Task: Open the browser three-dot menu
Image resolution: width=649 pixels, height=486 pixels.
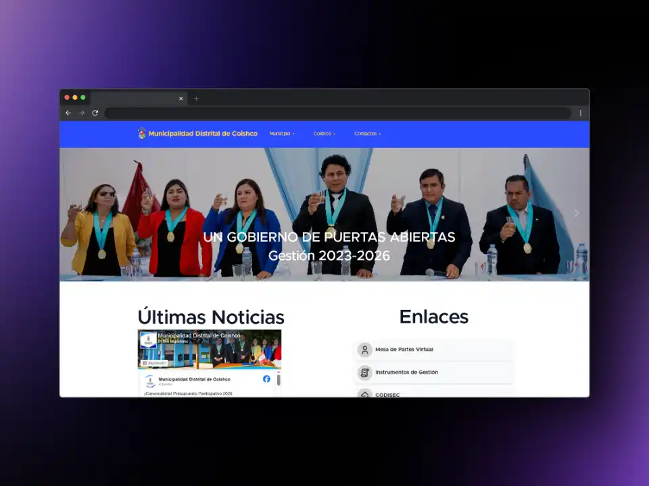Action: (580, 113)
